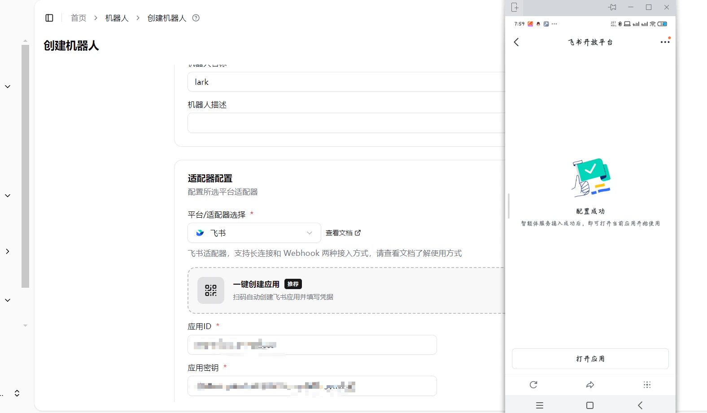Tap the 打开应用 button

590,359
